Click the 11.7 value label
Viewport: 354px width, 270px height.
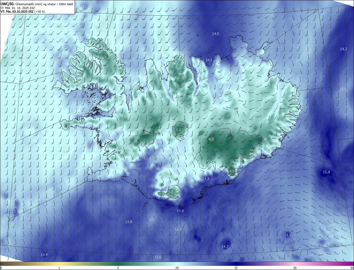pos(125,56)
